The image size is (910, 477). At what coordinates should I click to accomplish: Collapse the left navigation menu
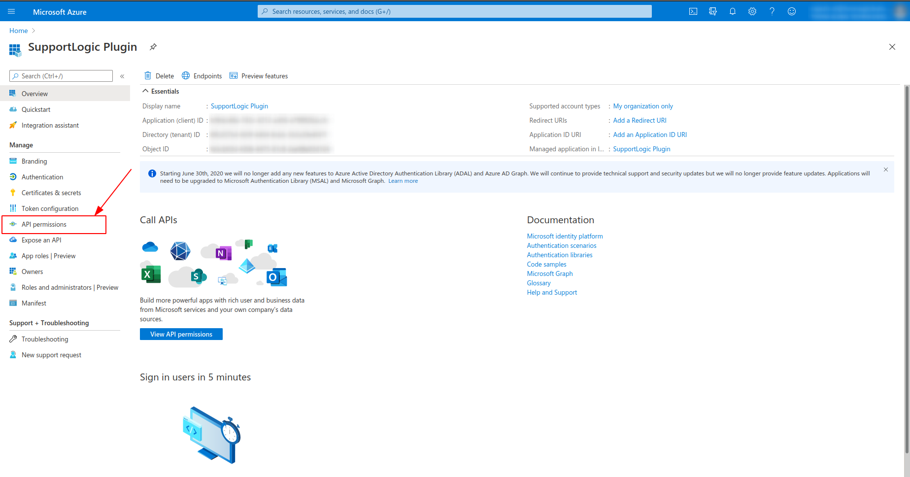click(122, 76)
